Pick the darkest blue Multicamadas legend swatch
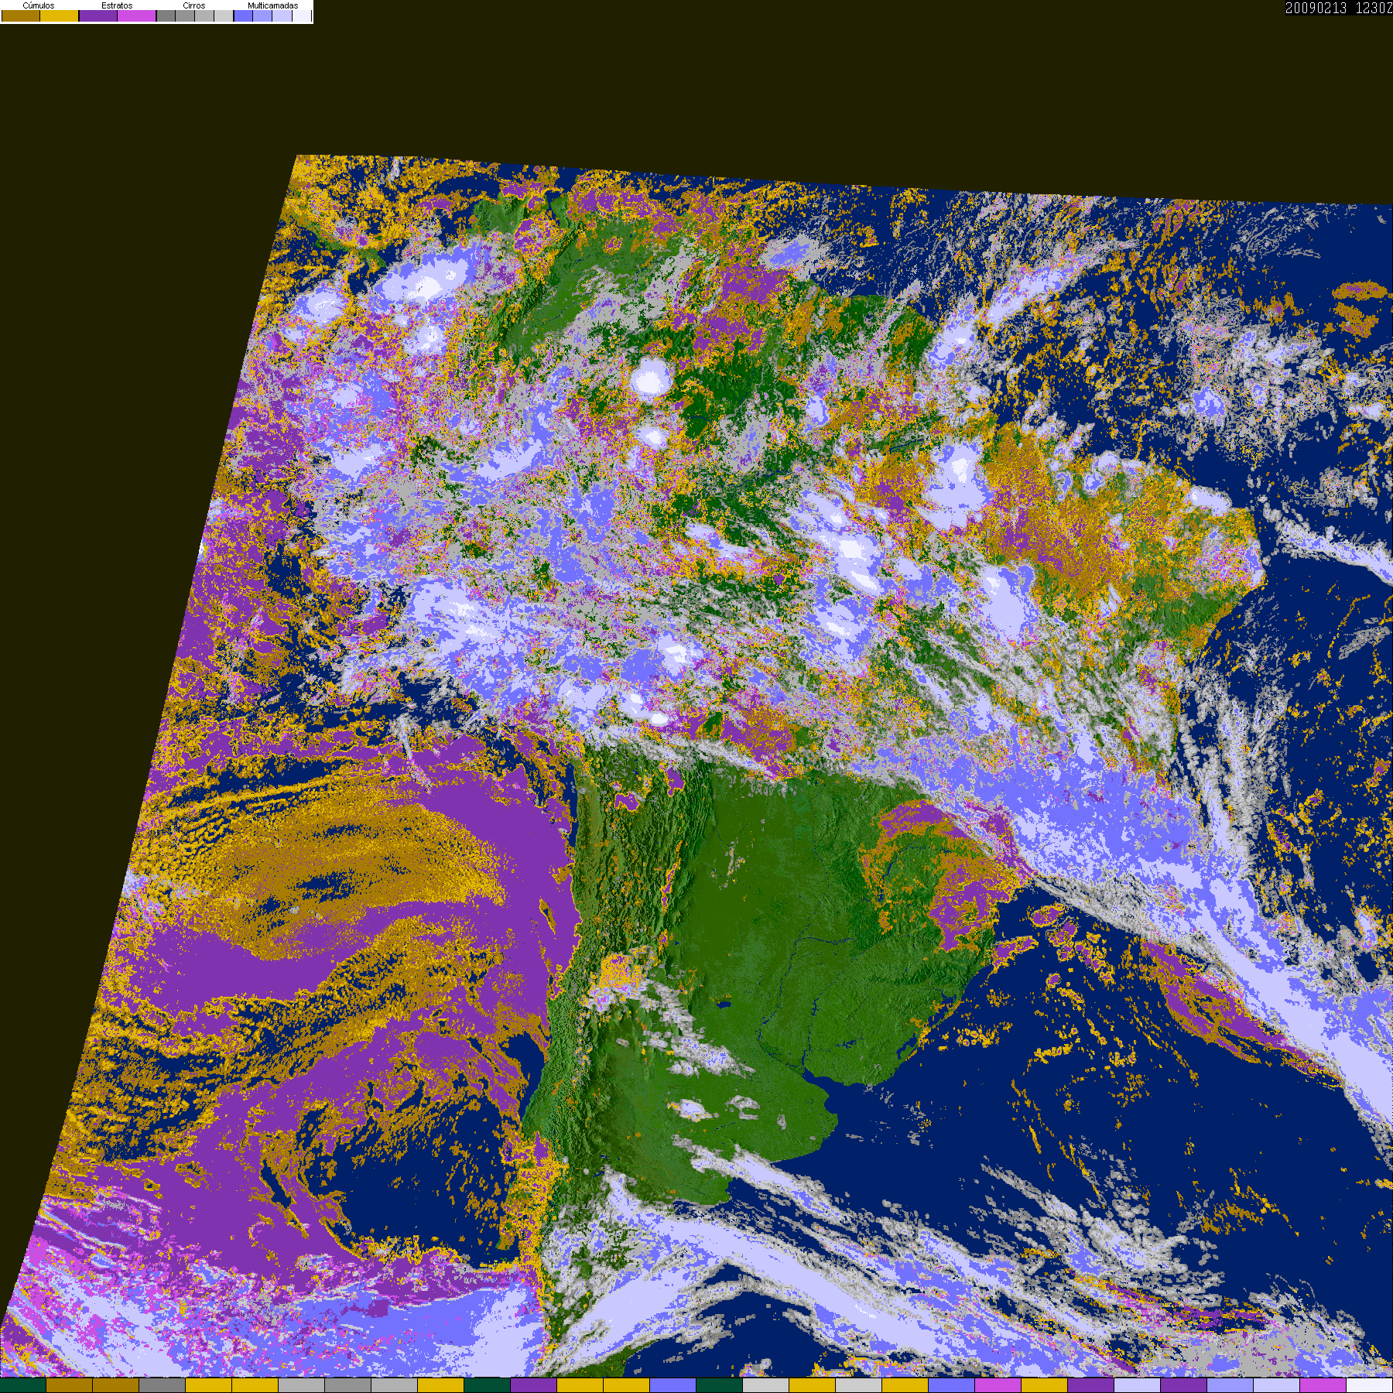1393x1393 pixels. [243, 15]
